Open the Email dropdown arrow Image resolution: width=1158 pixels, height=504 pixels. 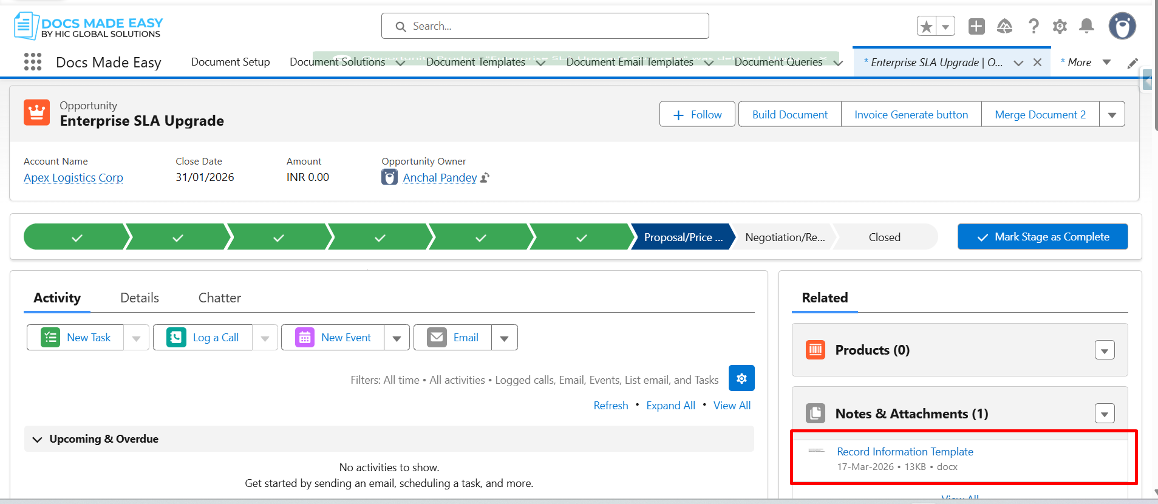(x=504, y=338)
